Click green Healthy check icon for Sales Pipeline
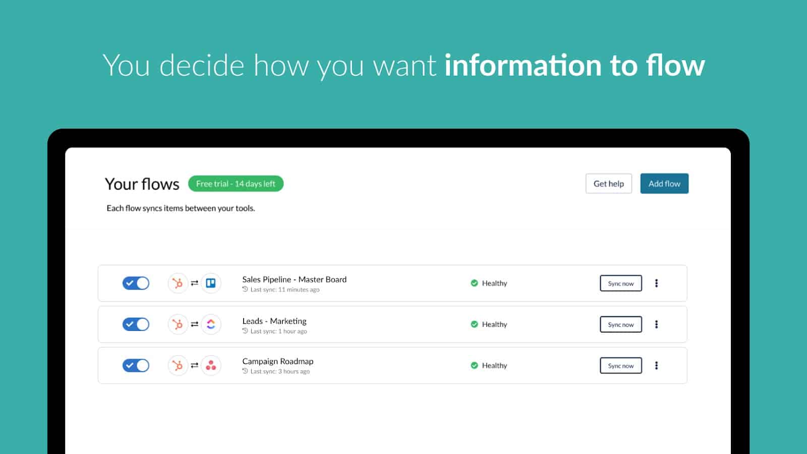Viewport: 807px width, 454px height. (474, 283)
